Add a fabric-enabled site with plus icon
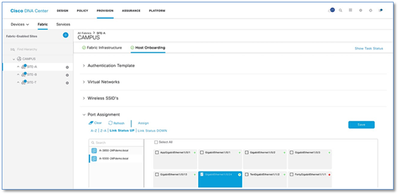The image size is (399, 195). coord(65,35)
